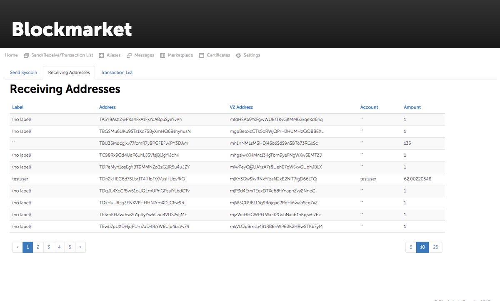Click the Messages nav icon
Viewport: 500px width, 301px height.
tap(129, 55)
